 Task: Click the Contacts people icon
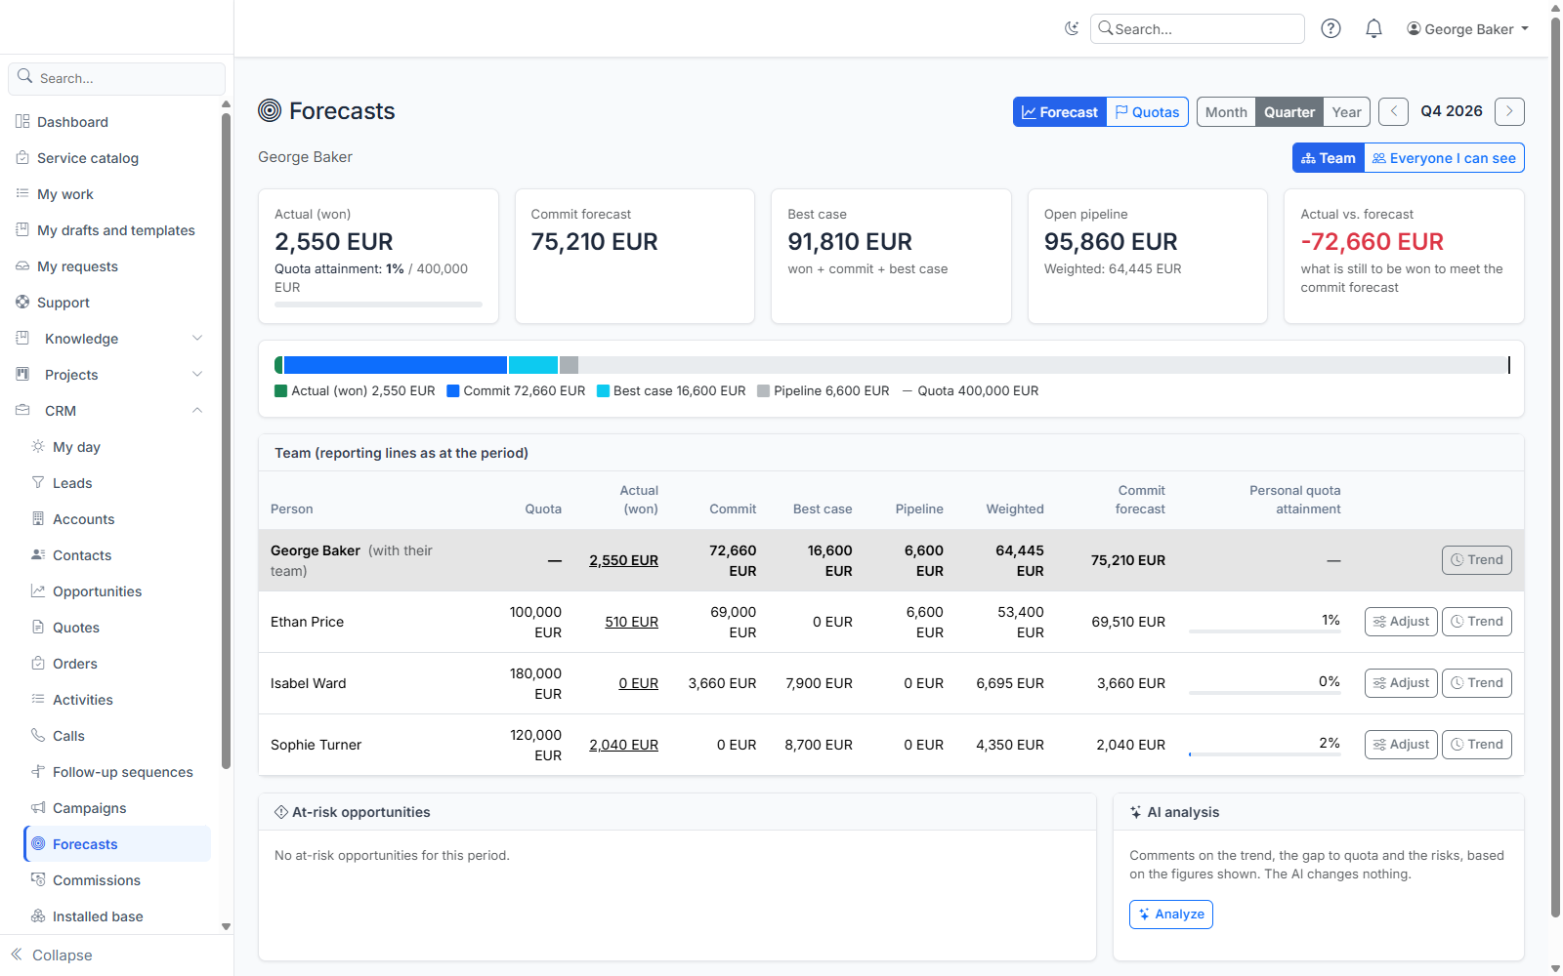[38, 554]
